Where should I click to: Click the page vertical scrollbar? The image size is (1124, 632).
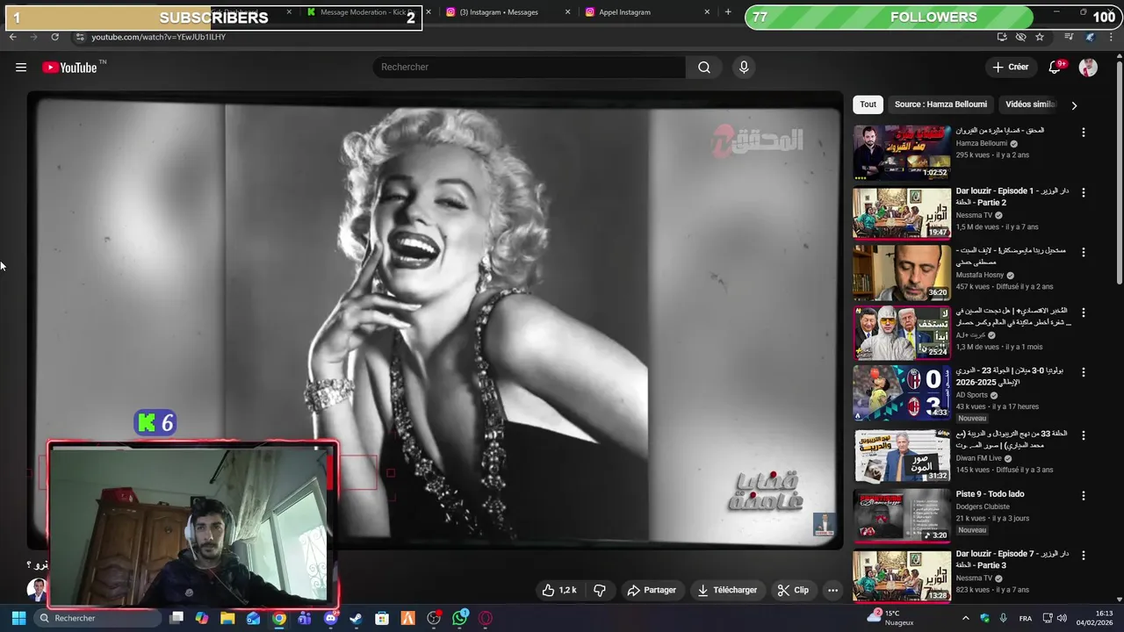click(x=1119, y=171)
